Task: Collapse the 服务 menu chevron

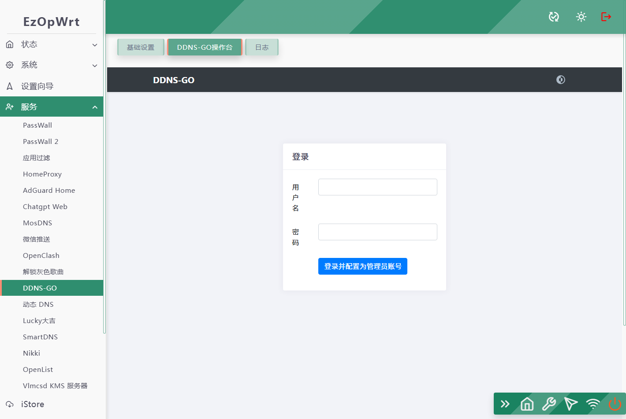Action: click(95, 107)
